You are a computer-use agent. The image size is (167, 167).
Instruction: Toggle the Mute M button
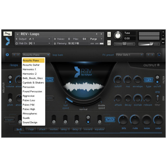109,43
